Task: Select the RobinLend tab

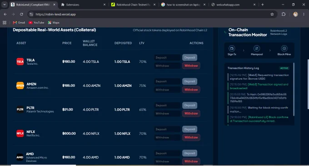Action: click(33, 5)
